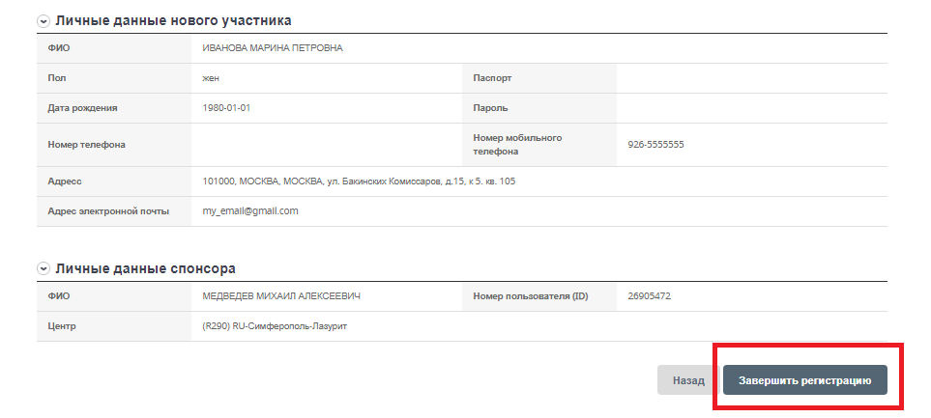The image size is (931, 418).
Task: Collapse the new participant personal data section
Action: click(43, 20)
